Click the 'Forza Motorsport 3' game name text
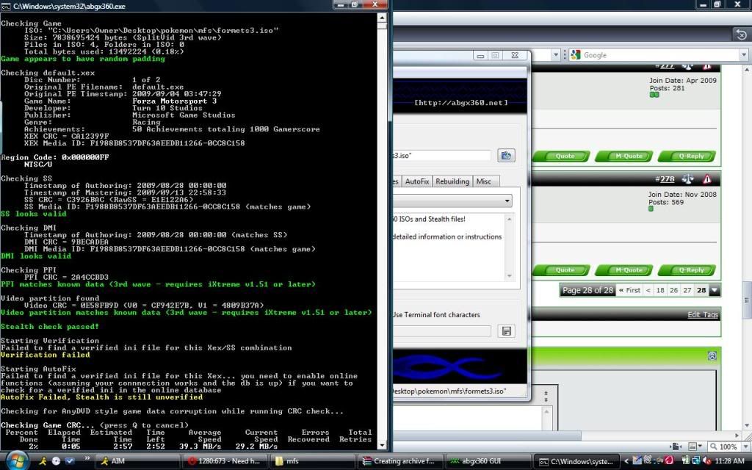 tap(175, 101)
